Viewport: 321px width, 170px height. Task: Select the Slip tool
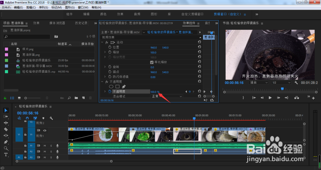6,135
